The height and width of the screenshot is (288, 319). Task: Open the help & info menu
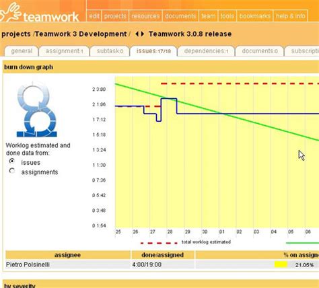coord(290,16)
